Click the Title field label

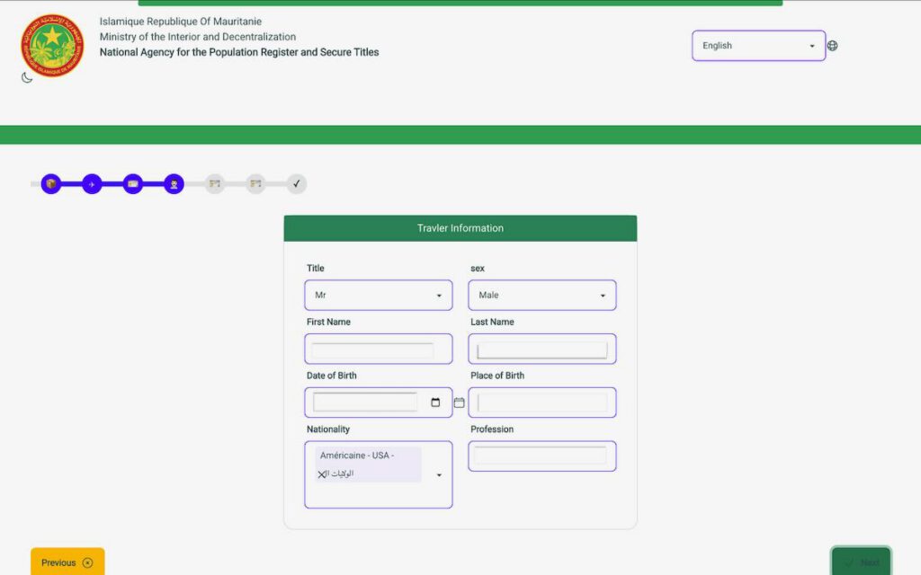click(x=316, y=268)
